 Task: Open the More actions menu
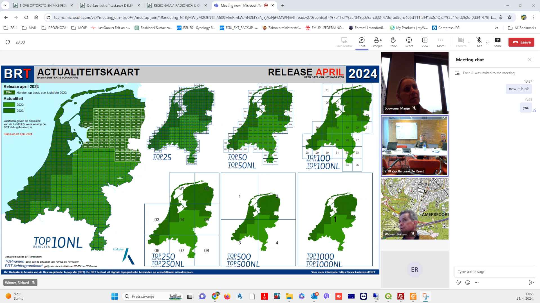point(440,42)
